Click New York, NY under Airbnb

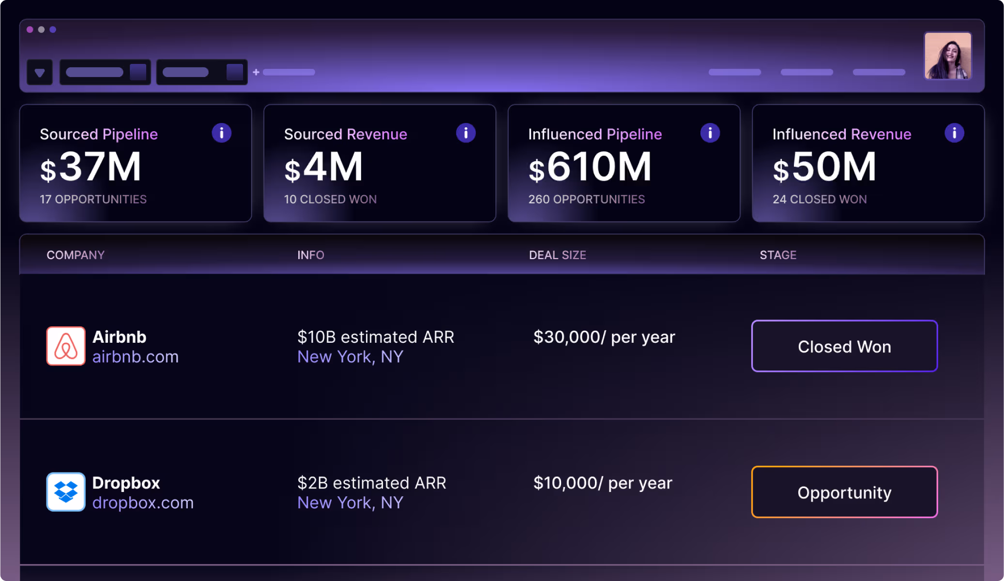coord(350,357)
